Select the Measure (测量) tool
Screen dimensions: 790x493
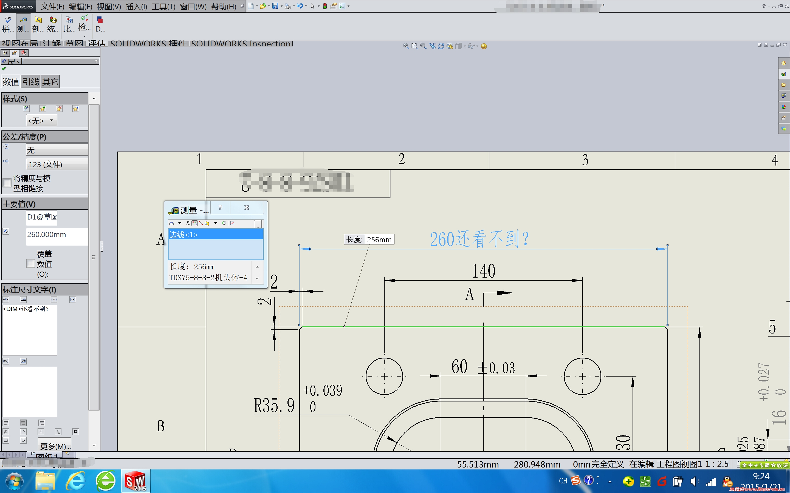23,24
